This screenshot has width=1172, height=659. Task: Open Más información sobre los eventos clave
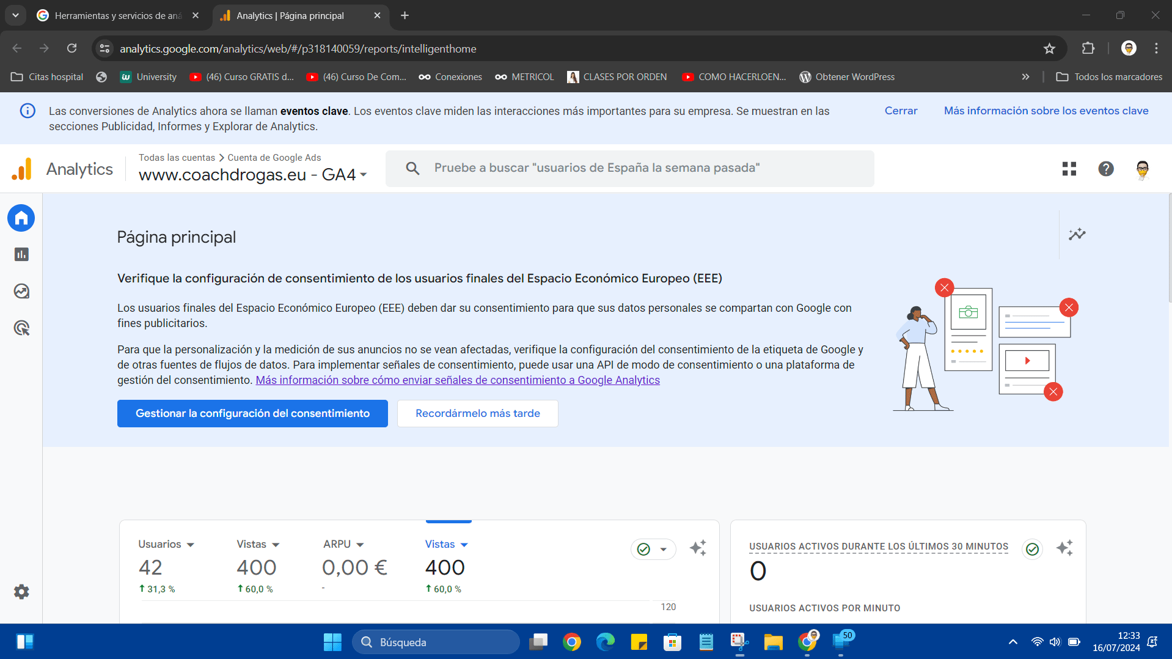pos(1046,111)
